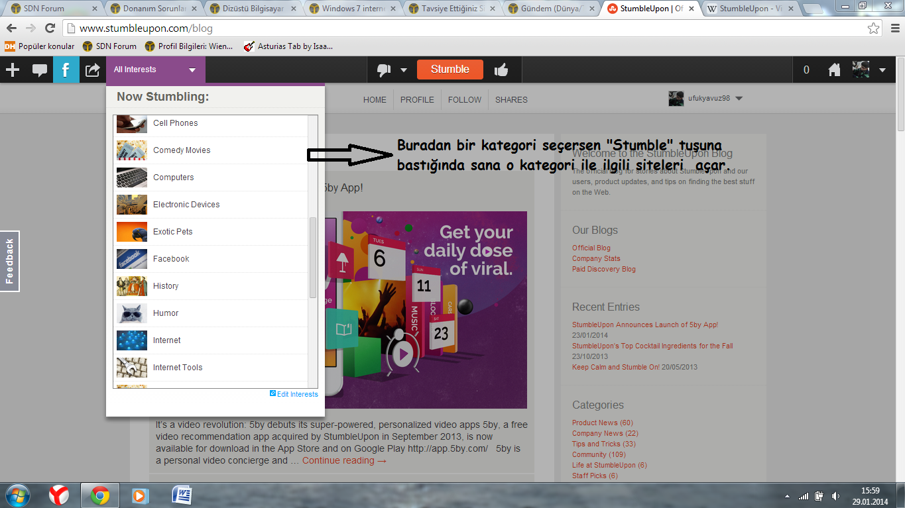This screenshot has height=508, width=905.
Task: Click the interests list scrollbar thumb
Action: coord(313,258)
